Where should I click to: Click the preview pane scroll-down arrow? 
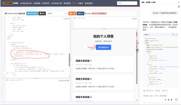click(137, 100)
